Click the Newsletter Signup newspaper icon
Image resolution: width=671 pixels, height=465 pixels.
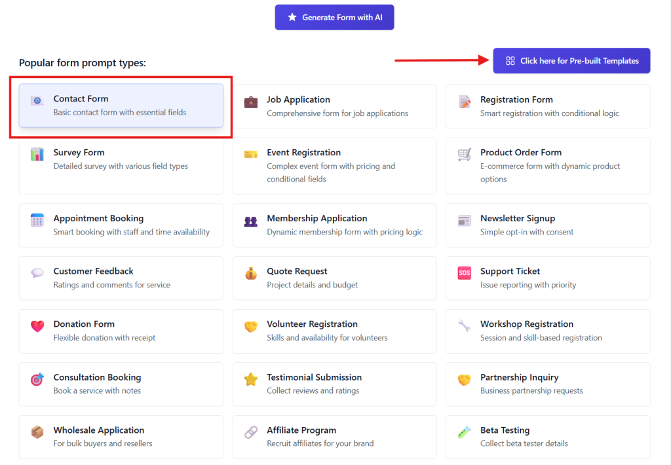[465, 220]
